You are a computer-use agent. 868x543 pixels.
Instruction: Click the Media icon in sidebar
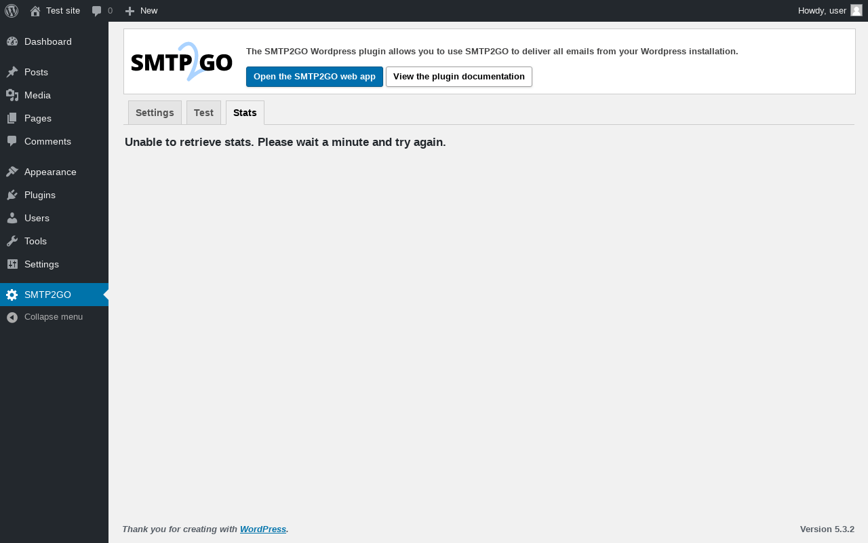coord(12,95)
